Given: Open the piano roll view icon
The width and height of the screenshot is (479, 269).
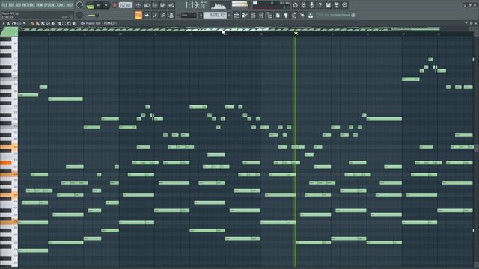Looking at the screenshot, I should [x=245, y=15].
